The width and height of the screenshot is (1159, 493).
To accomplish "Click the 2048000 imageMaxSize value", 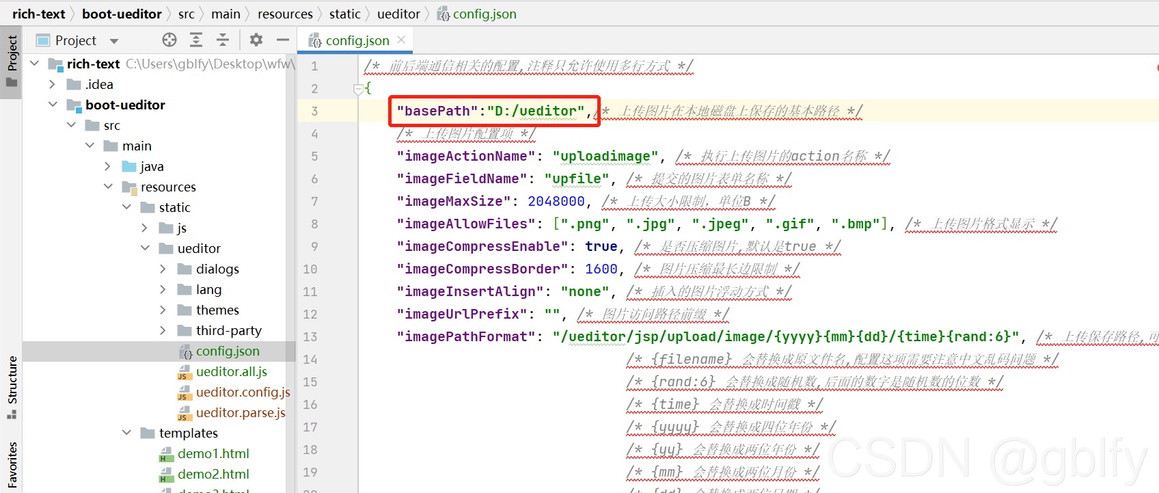I will point(556,201).
